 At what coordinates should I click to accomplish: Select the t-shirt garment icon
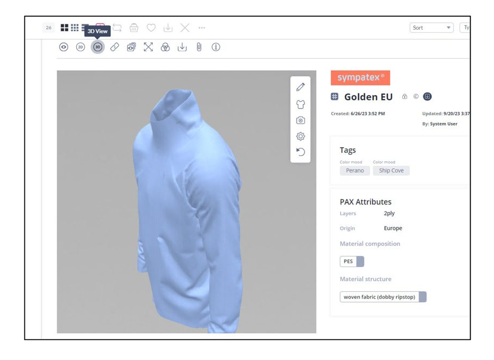(x=301, y=104)
